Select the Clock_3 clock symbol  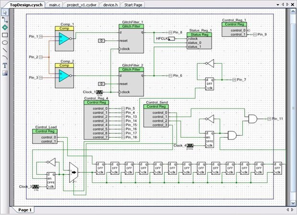[36, 187]
